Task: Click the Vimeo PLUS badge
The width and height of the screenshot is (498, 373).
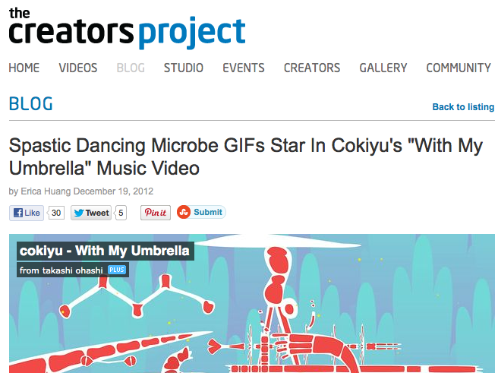Action: (x=117, y=270)
